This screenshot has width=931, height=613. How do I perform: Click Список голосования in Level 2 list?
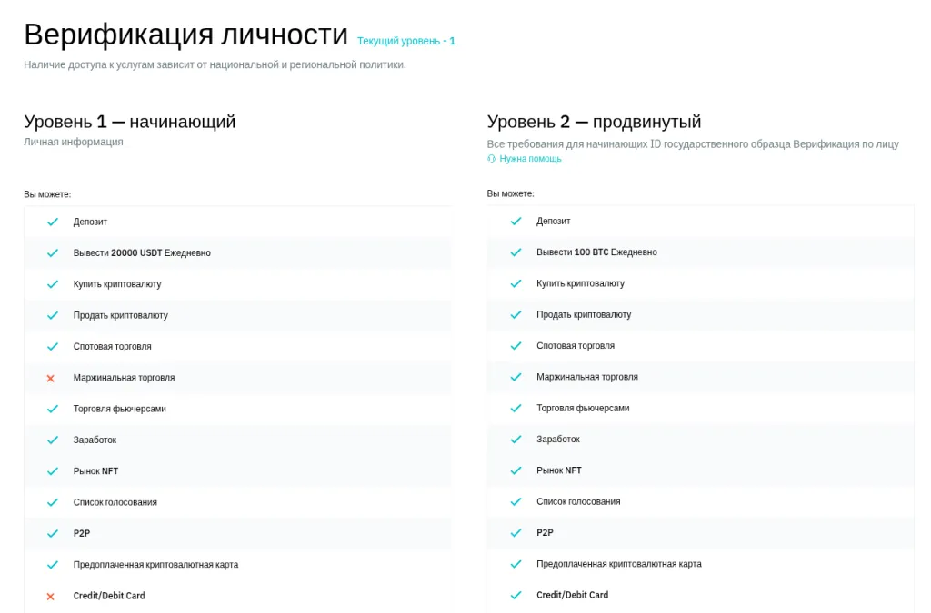(578, 501)
